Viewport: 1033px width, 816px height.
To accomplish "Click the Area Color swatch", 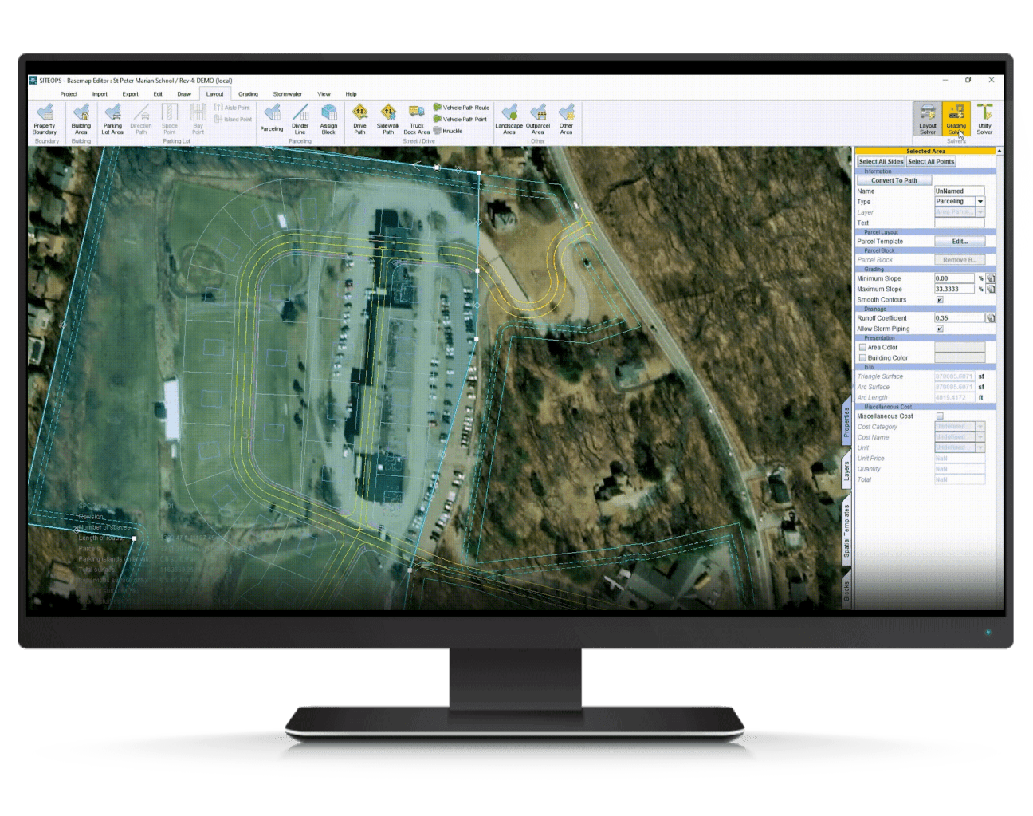I will point(960,348).
